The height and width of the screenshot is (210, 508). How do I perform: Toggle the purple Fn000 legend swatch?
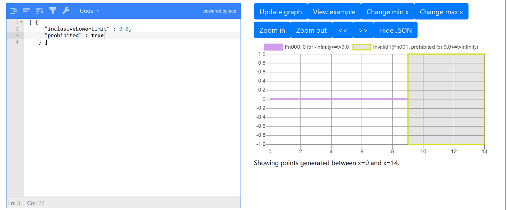[273, 47]
